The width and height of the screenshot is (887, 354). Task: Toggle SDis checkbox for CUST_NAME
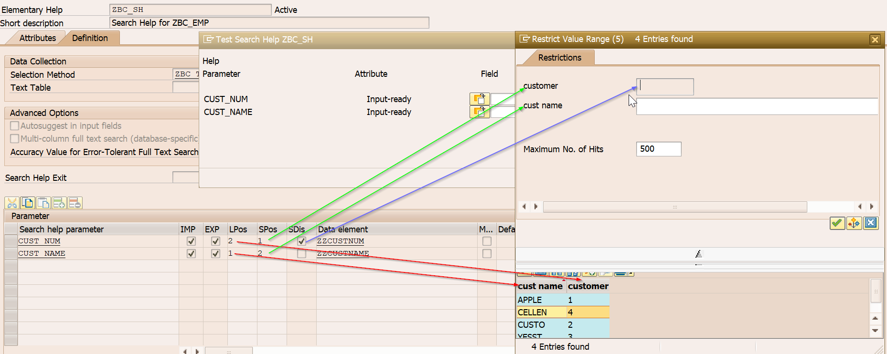click(x=301, y=254)
